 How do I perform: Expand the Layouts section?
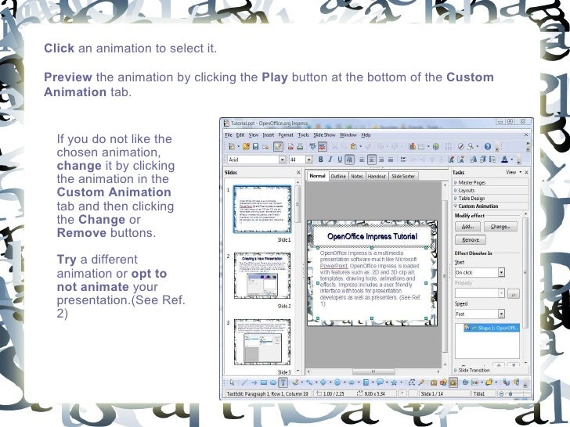pos(491,190)
